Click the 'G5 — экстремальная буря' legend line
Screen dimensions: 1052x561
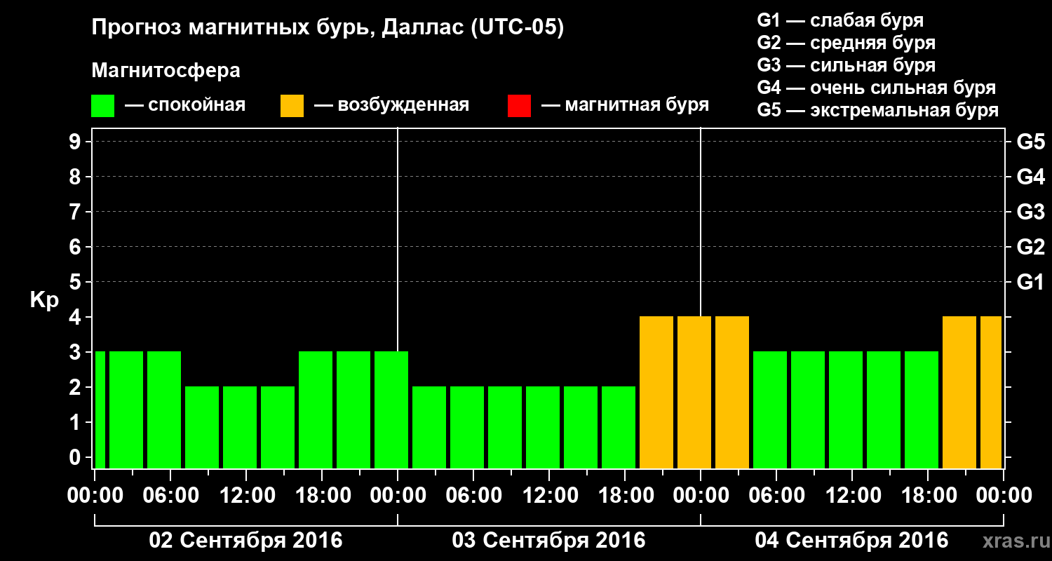coord(878,110)
